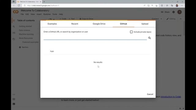
Task: Open the browser tab actions menu icon
Action: point(13,2)
